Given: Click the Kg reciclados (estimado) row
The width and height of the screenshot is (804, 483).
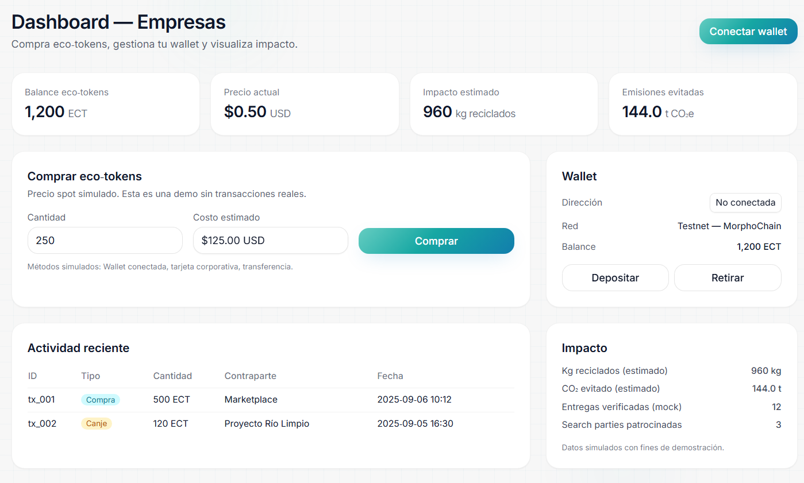Looking at the screenshot, I should click(671, 371).
